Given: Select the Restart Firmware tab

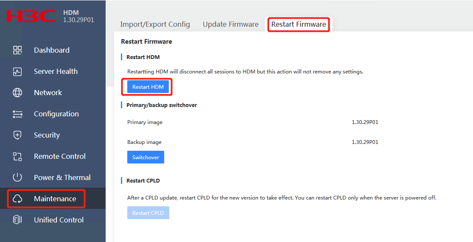Looking at the screenshot, I should 299,25.
